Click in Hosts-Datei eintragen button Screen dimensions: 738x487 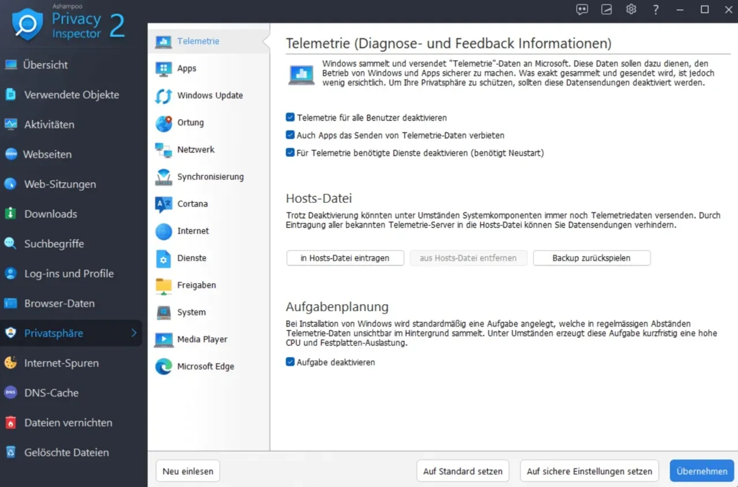345,258
